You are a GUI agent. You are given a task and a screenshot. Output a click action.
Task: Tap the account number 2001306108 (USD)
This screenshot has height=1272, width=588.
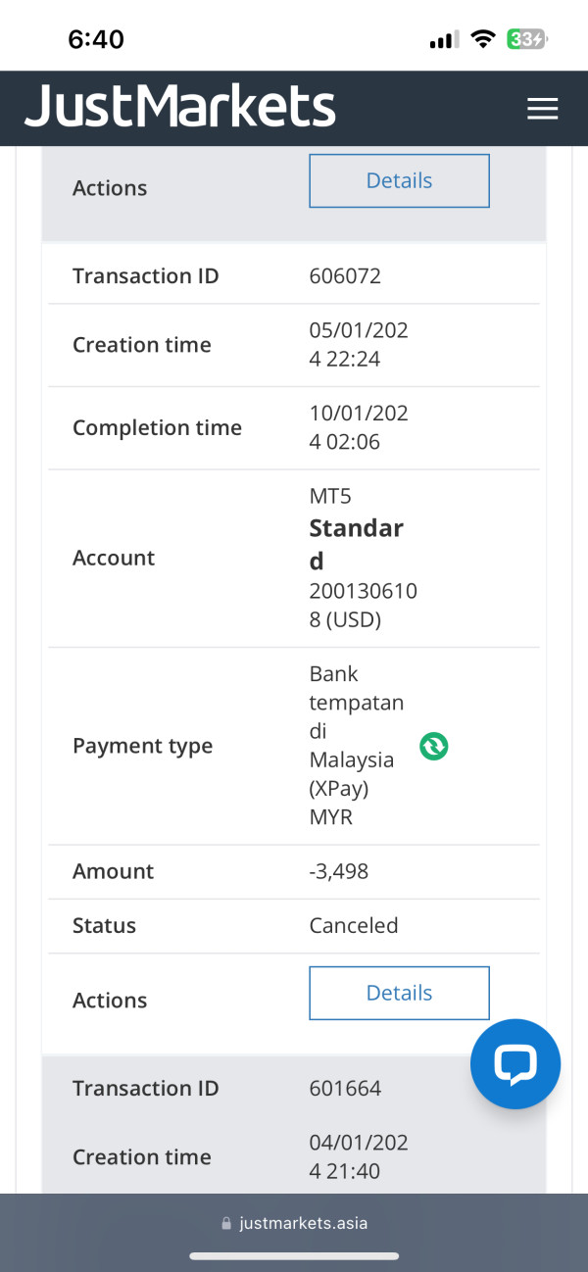click(x=358, y=606)
